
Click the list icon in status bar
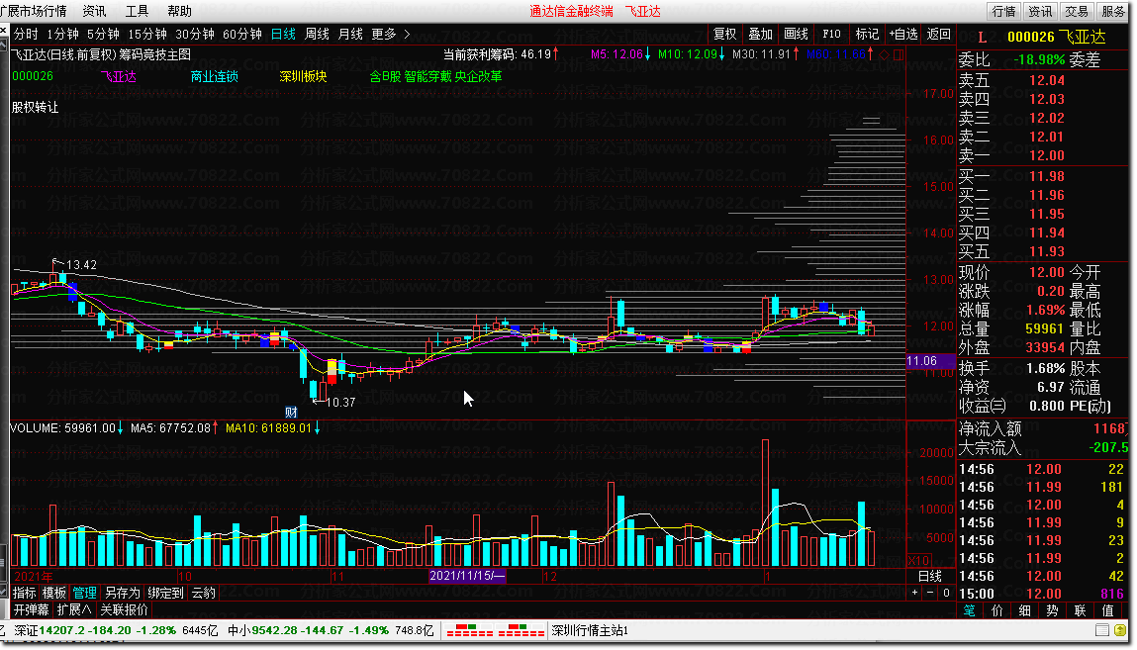pos(1102,630)
